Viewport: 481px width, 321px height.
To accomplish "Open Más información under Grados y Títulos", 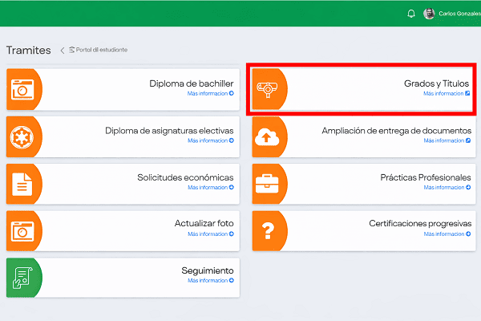I will pos(447,93).
